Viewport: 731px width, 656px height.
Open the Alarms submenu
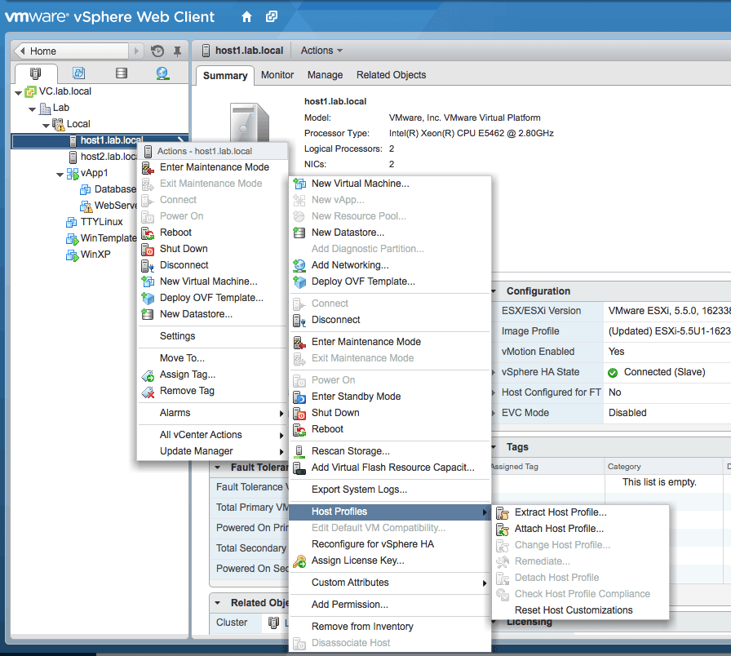coord(213,413)
